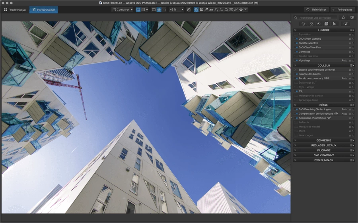
Task: Show favorite corrections star filter
Action: tap(343, 17)
